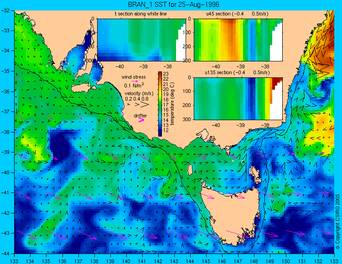Click the "wind stress" legend label

(134, 77)
